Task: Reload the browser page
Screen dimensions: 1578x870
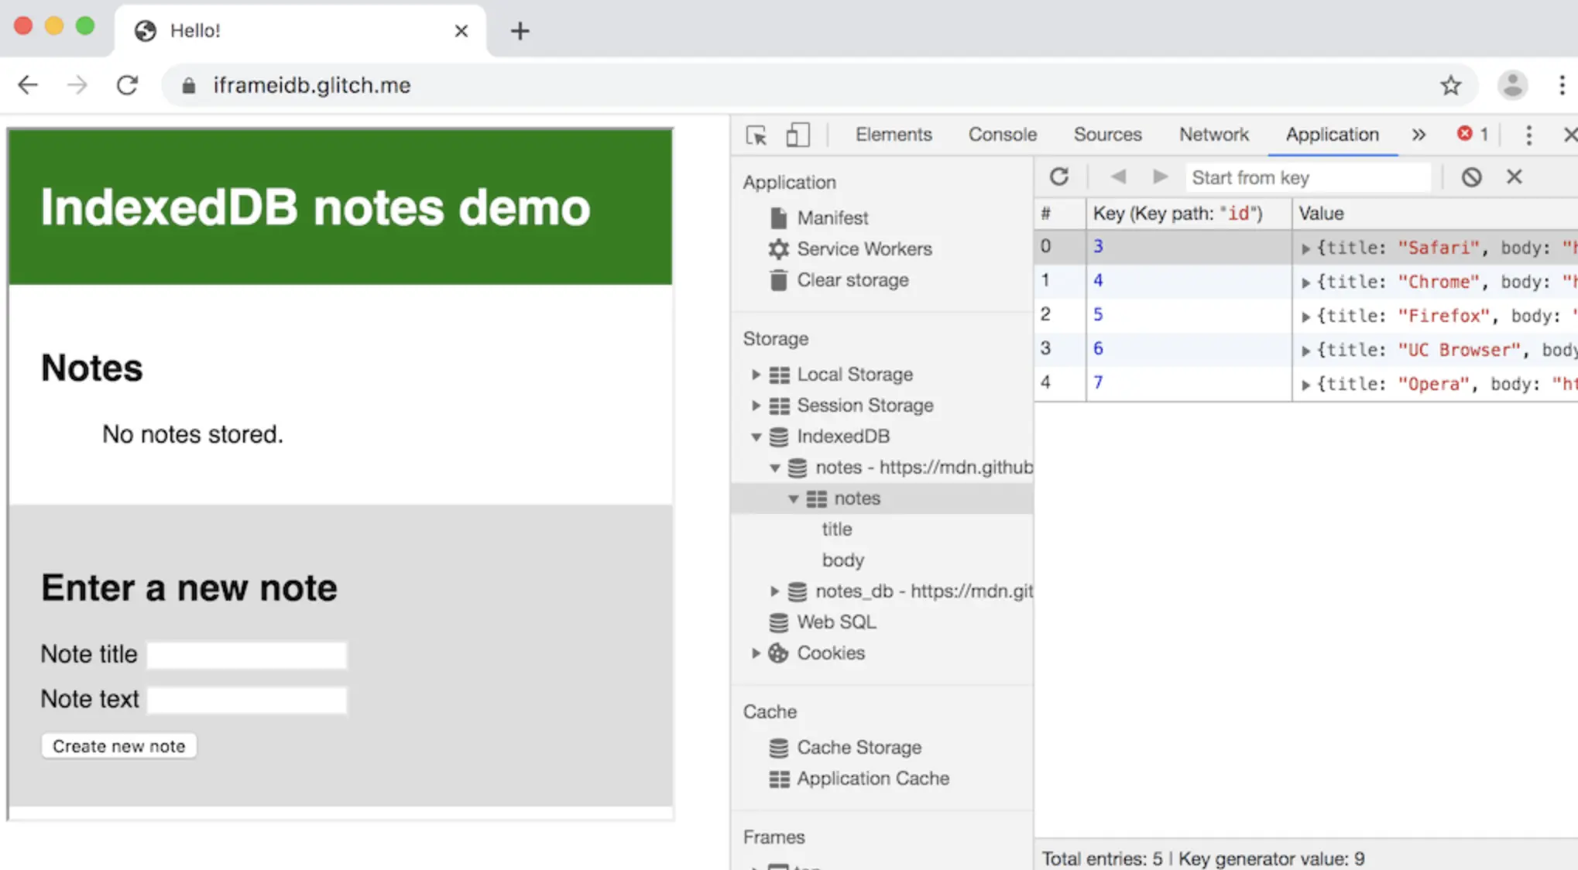Action: tap(128, 85)
